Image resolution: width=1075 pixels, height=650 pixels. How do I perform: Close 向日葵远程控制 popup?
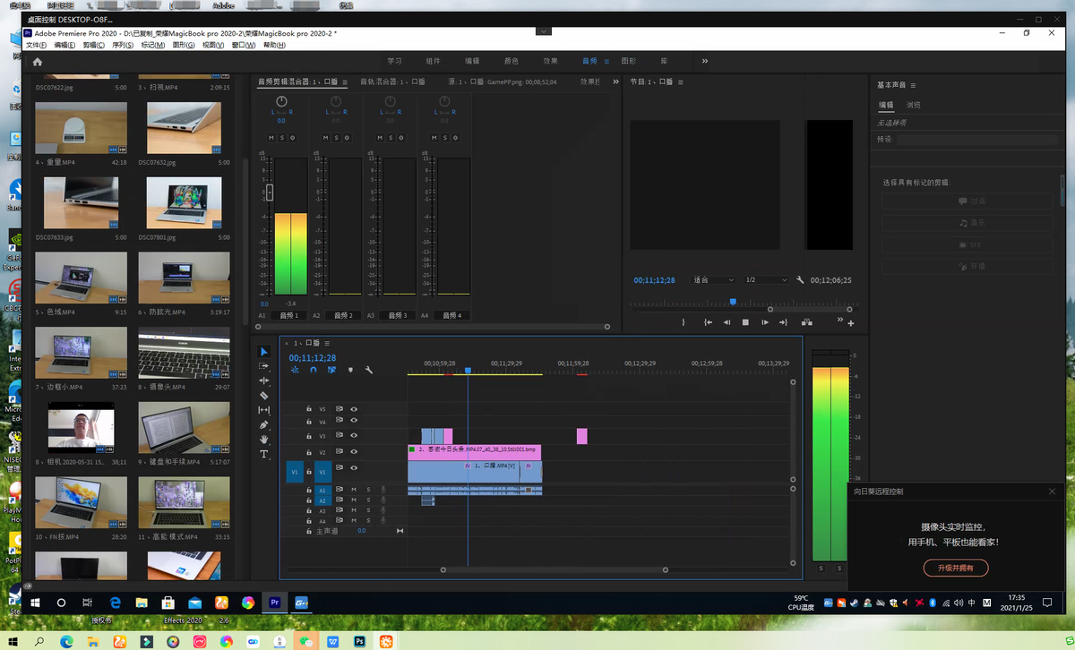tap(1052, 492)
